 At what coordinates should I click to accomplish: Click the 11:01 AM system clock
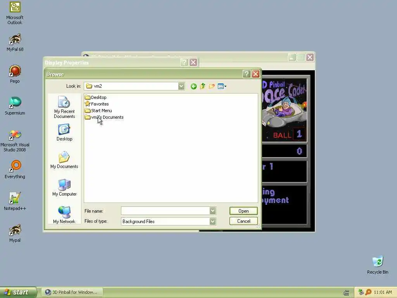[383, 292]
